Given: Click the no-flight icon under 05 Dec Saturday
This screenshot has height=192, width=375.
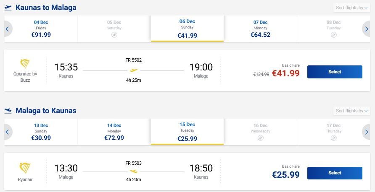Looking at the screenshot, I should [114, 35].
